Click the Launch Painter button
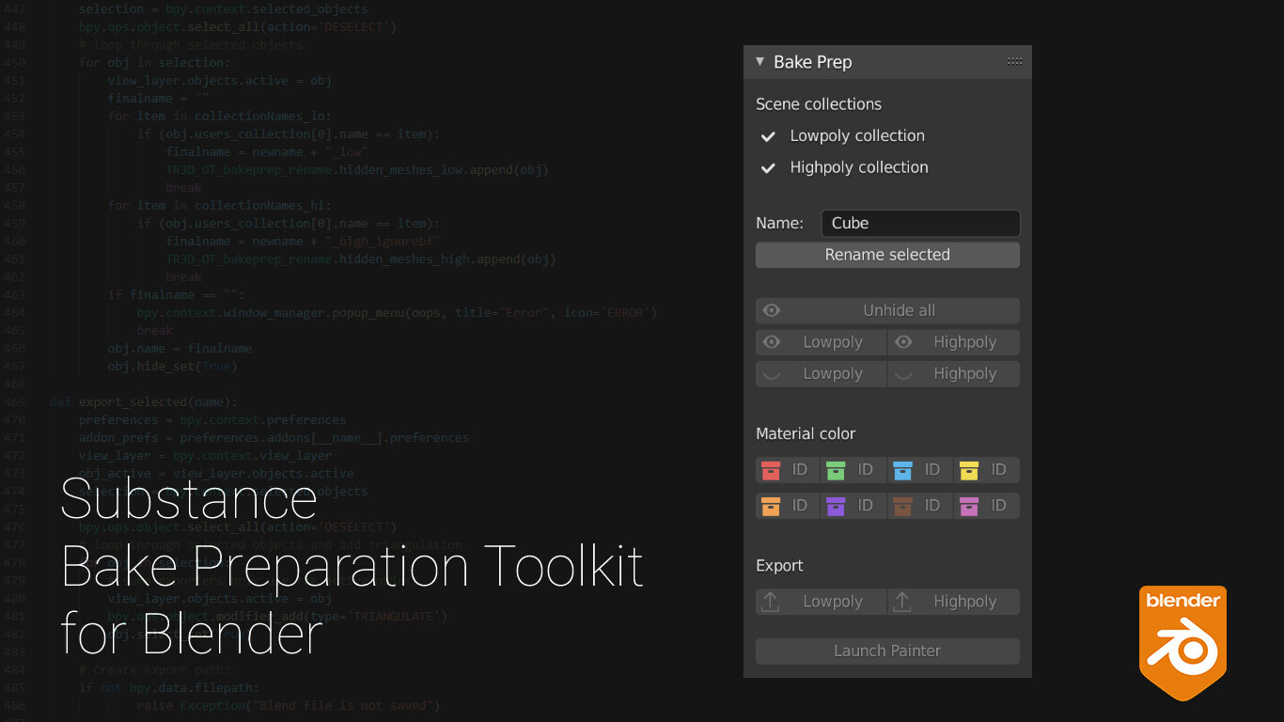 click(887, 651)
